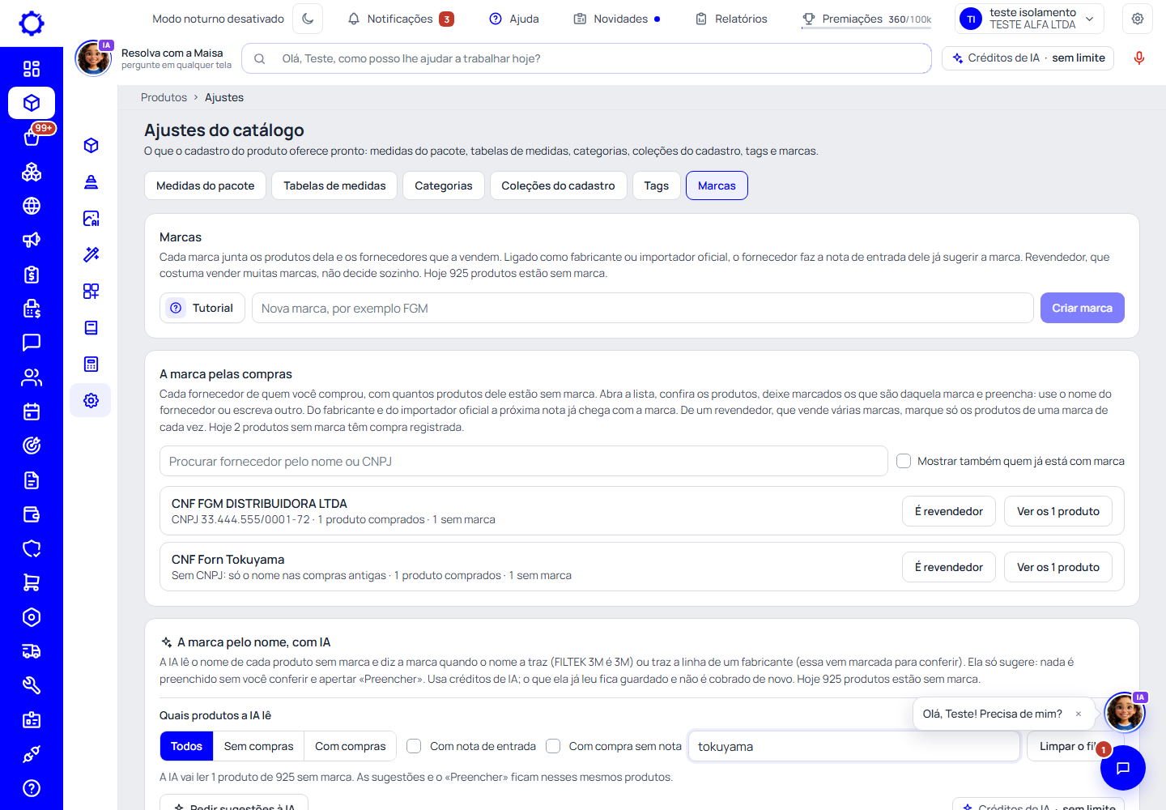1166x810 pixels.
Task: Open settings gear in the top right
Action: coord(1138,19)
